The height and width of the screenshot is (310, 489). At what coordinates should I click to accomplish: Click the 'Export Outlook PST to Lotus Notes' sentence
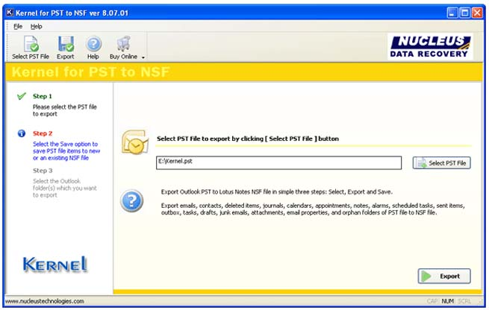coord(277,192)
